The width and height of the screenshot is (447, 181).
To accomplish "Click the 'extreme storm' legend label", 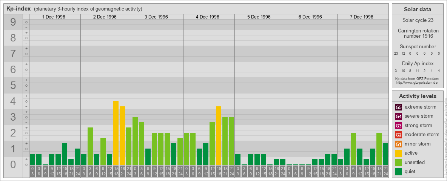I will pyautogui.click(x=421, y=107).
